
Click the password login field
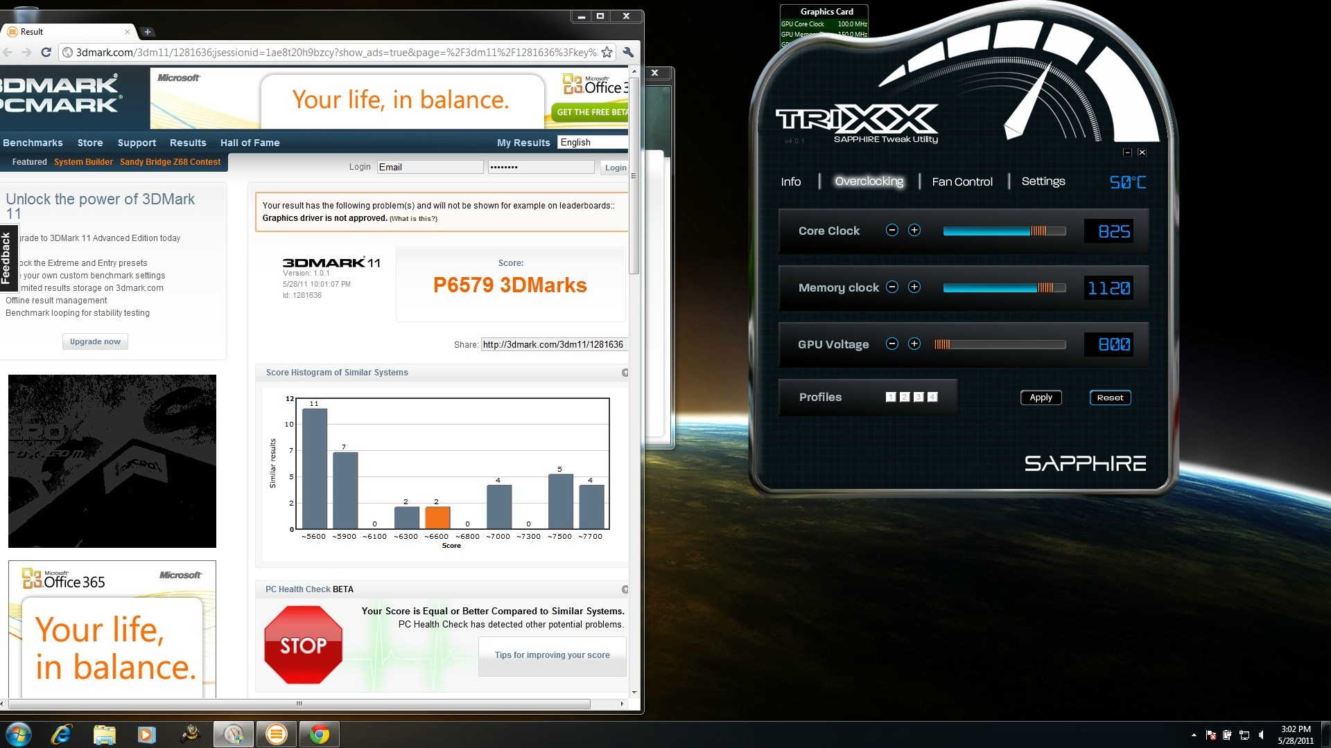pos(541,167)
